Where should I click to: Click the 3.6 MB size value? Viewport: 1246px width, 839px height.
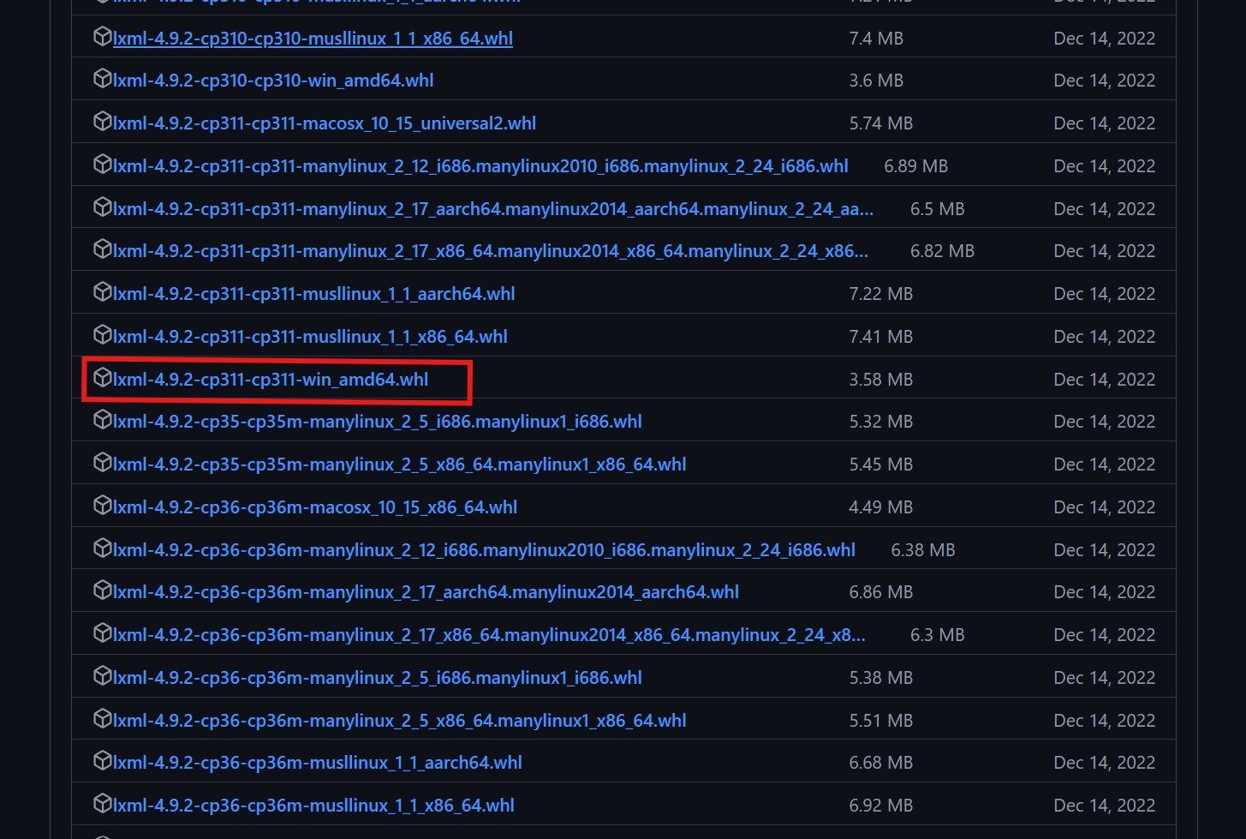(876, 81)
